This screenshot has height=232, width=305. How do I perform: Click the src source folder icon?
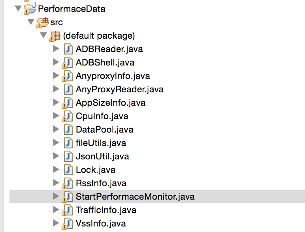point(42,22)
